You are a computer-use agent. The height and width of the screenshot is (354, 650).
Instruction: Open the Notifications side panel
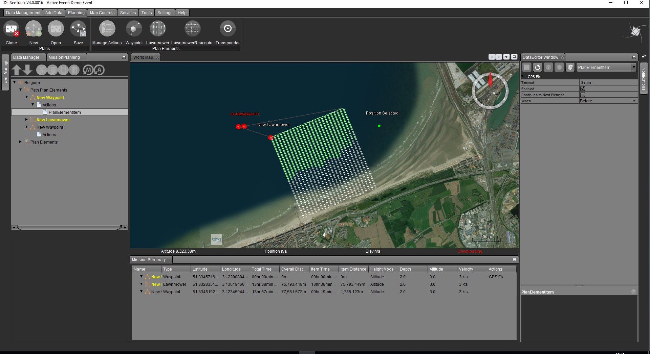point(644,78)
